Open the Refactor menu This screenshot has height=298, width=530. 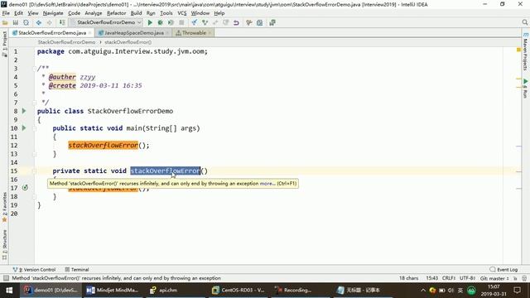(x=116, y=13)
